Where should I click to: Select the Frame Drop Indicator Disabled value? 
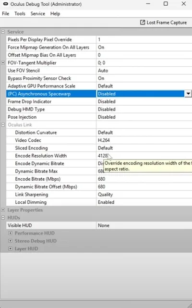tap(144, 101)
